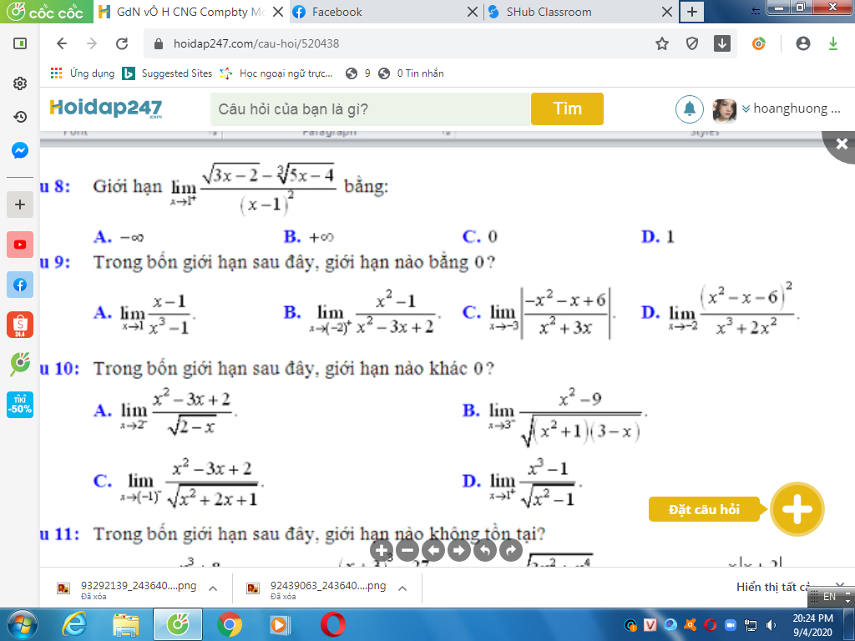Reload the current page
The height and width of the screenshot is (641, 855).
coord(122,43)
